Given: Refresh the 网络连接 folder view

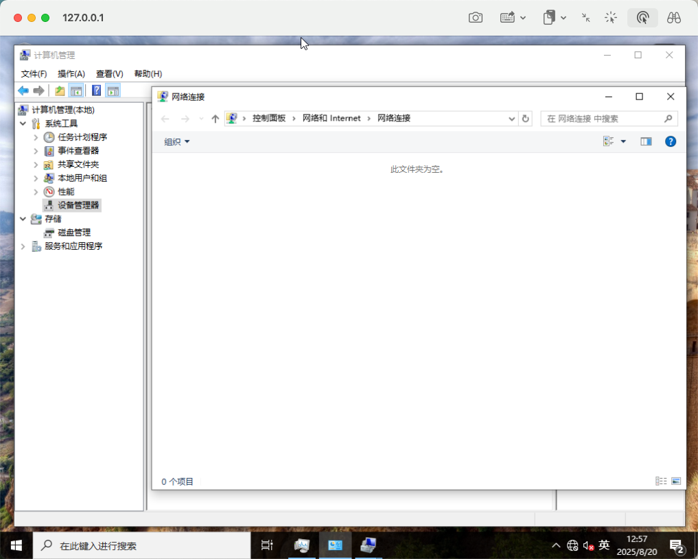Looking at the screenshot, I should point(526,119).
